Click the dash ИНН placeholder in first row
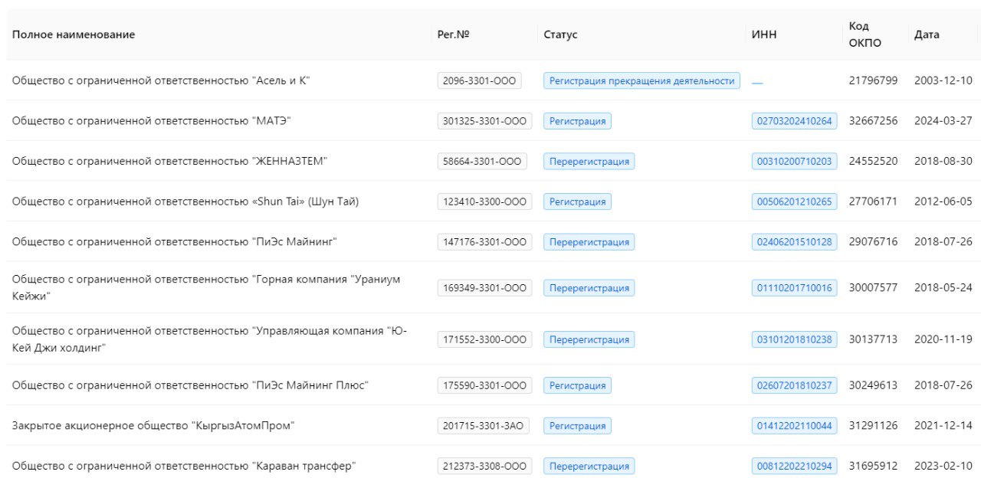Viewport: 981px width, 478px height. click(x=757, y=82)
